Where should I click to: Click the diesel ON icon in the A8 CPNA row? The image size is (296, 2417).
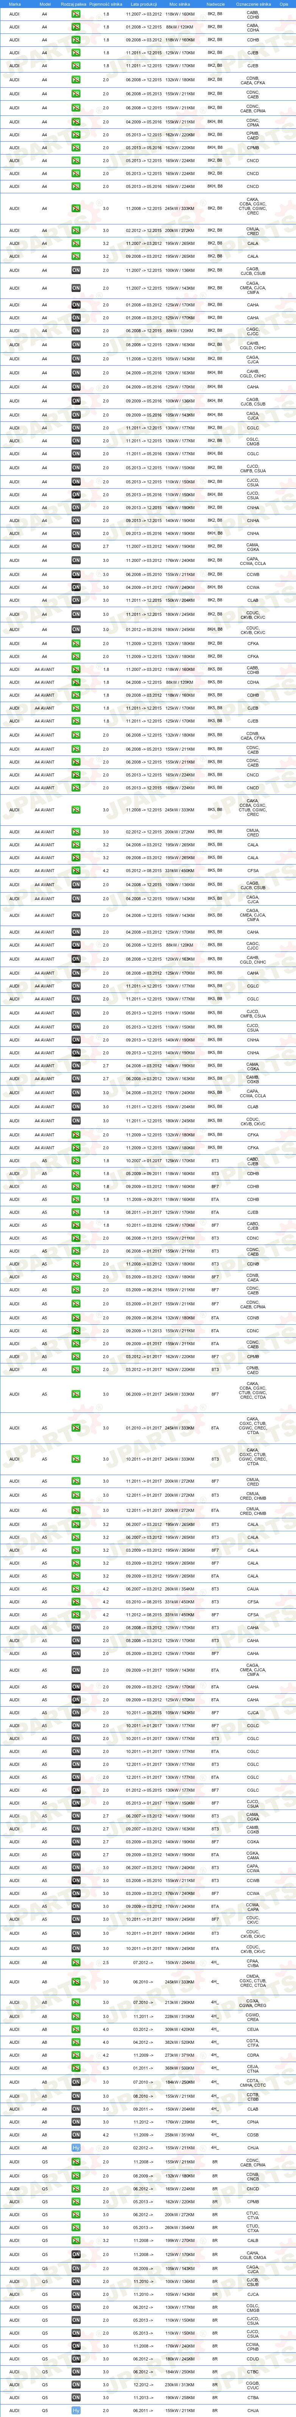[x=76, y=2122]
